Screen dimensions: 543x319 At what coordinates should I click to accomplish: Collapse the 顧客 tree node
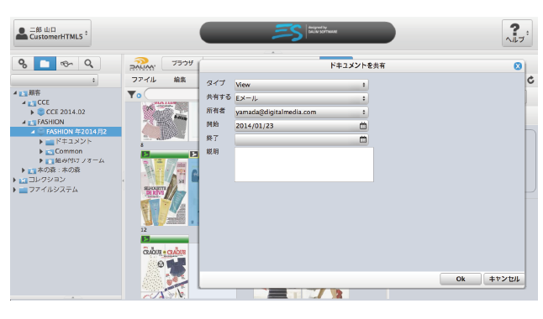pyautogui.click(x=15, y=92)
